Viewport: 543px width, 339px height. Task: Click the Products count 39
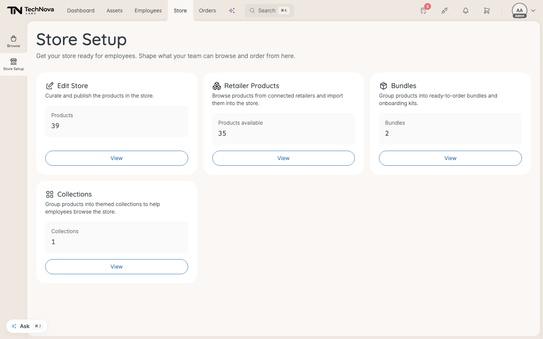pos(55,126)
